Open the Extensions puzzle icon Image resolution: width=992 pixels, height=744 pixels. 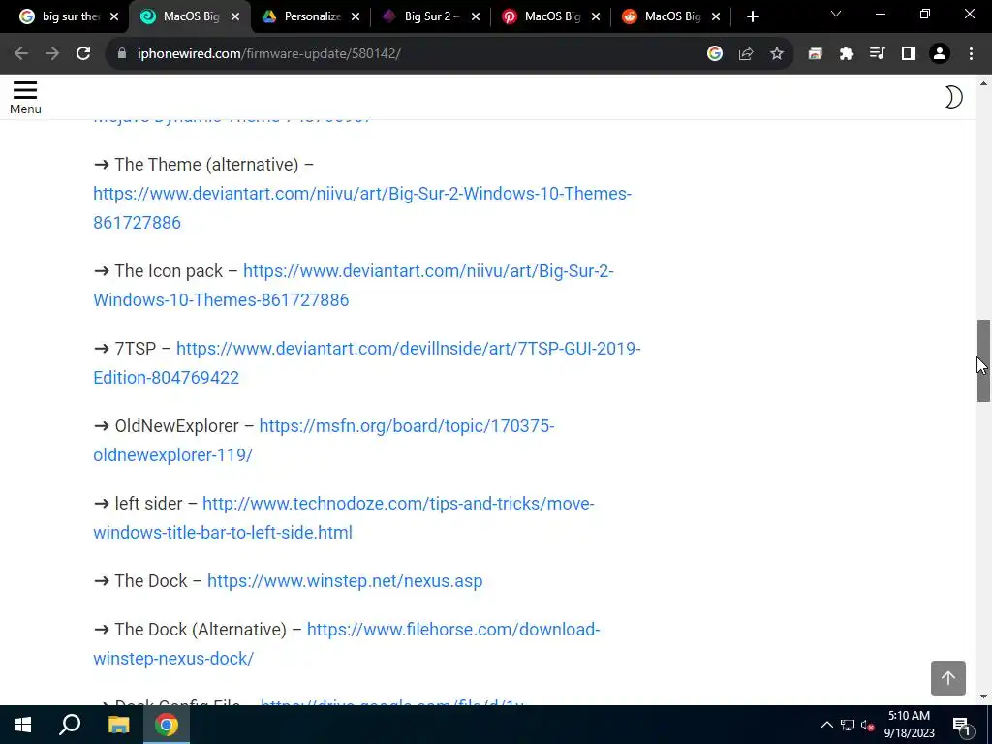pos(847,54)
